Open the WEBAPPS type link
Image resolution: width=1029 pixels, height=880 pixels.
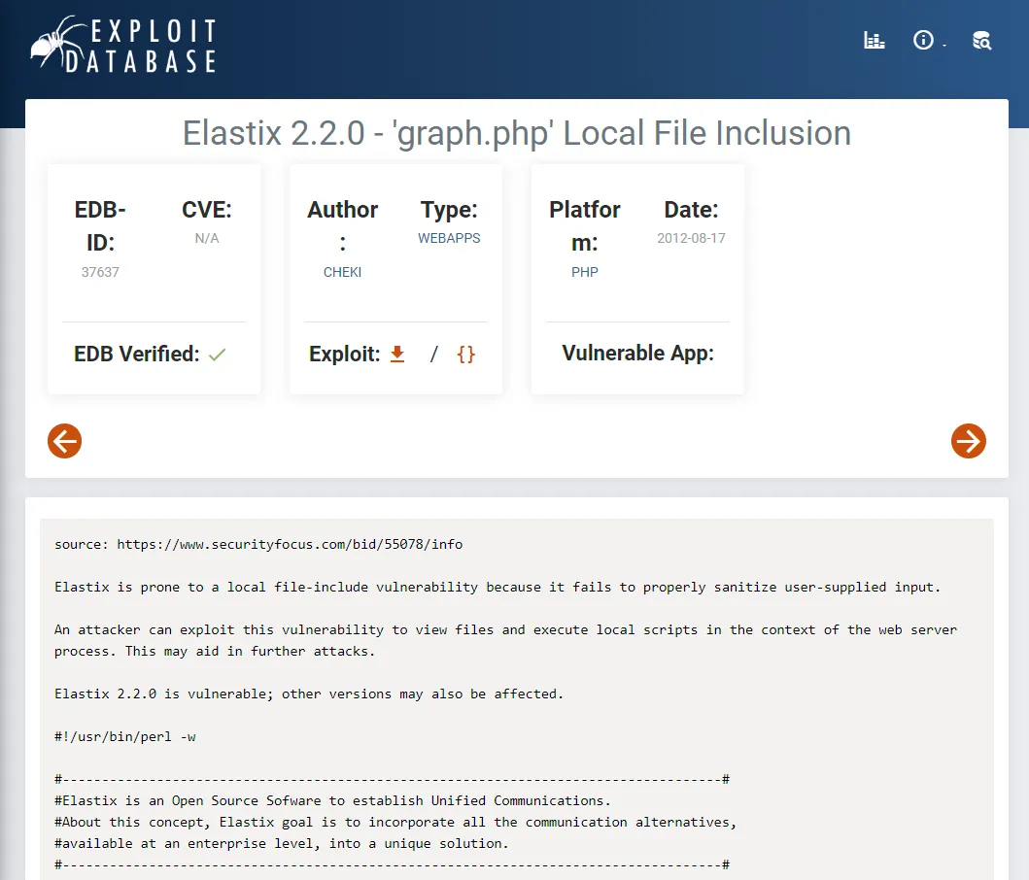[449, 238]
